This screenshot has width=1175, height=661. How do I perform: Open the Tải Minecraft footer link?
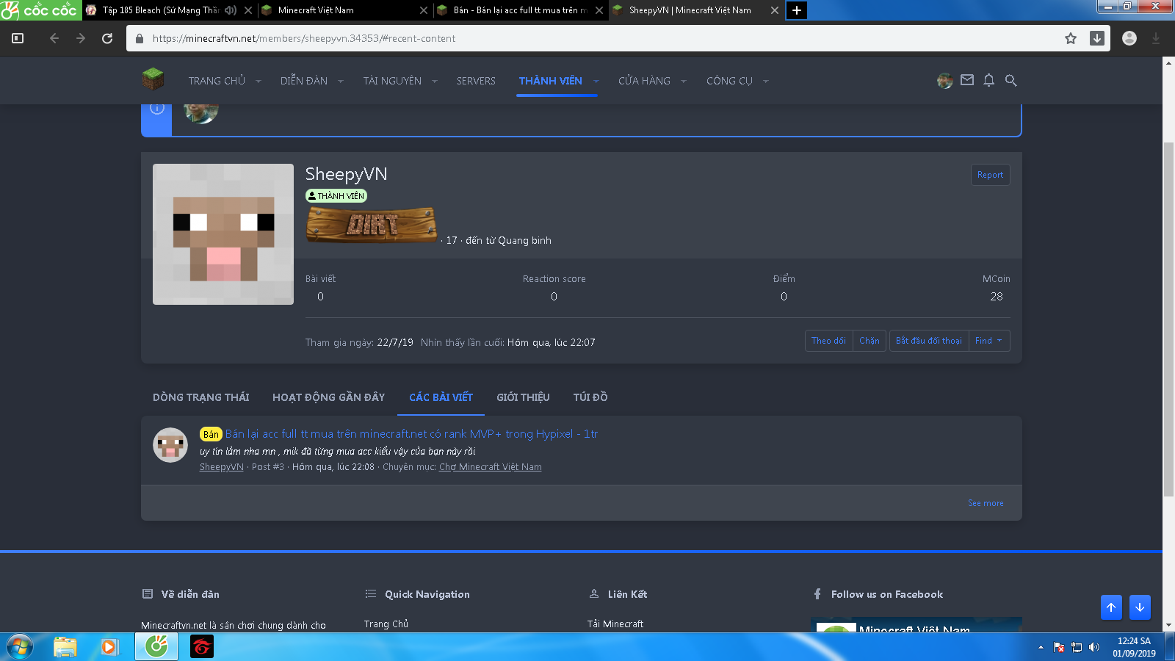615,624
